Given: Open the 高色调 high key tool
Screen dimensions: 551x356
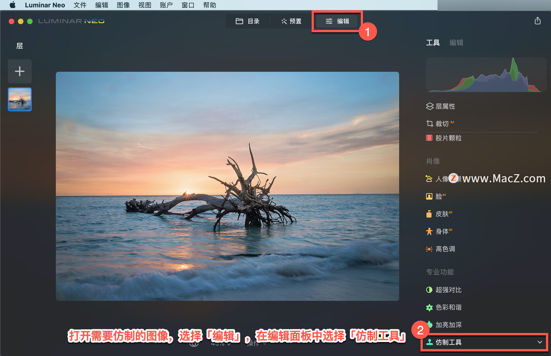Looking at the screenshot, I should coord(441,249).
